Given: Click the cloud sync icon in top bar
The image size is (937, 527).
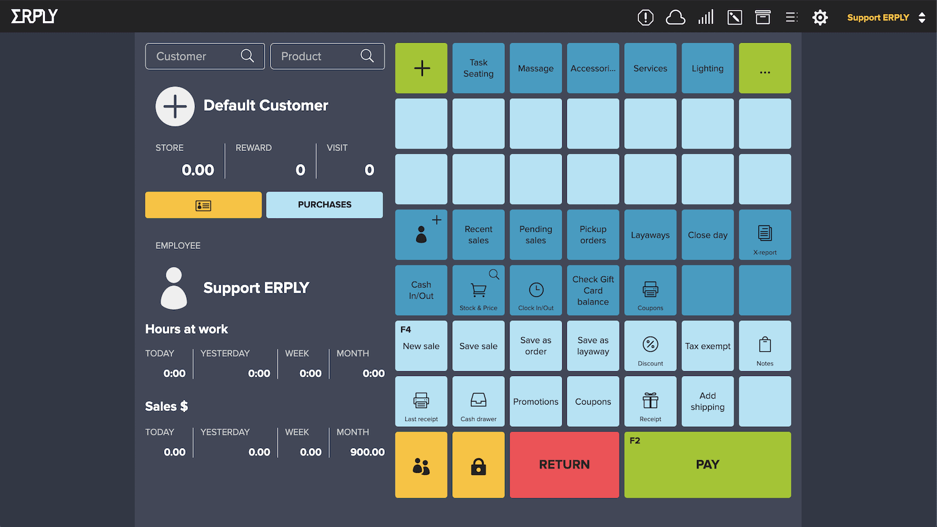Looking at the screenshot, I should pyautogui.click(x=676, y=17).
